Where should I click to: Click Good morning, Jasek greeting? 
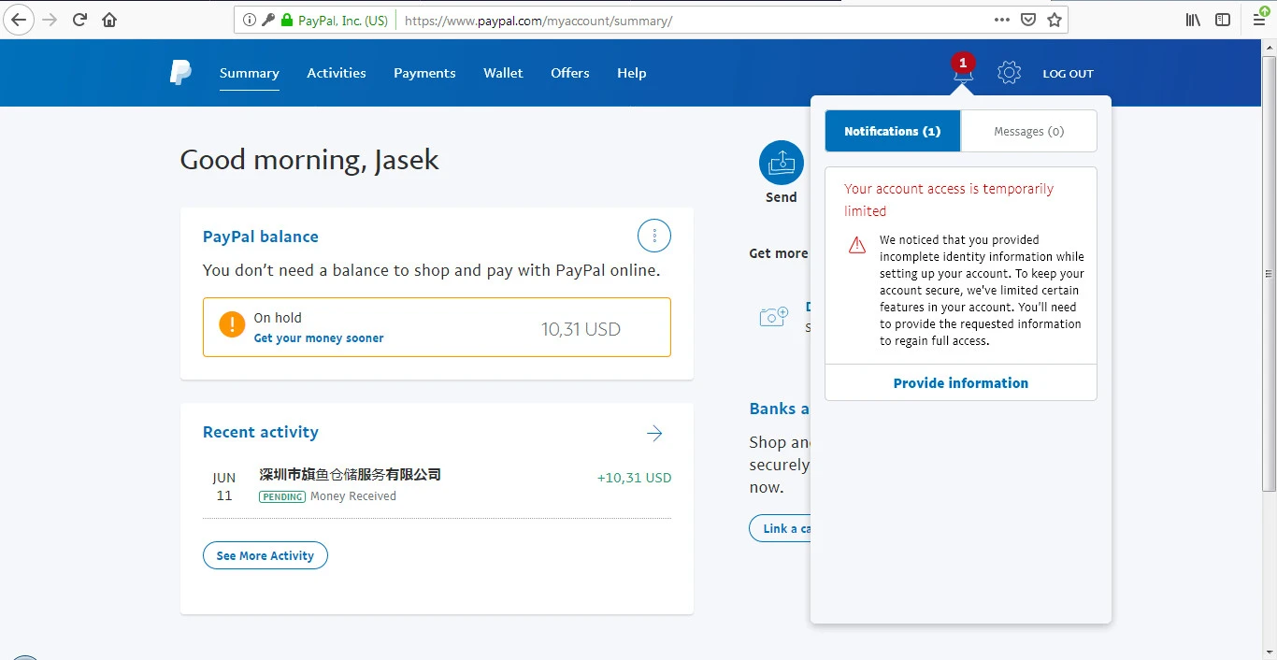(309, 160)
